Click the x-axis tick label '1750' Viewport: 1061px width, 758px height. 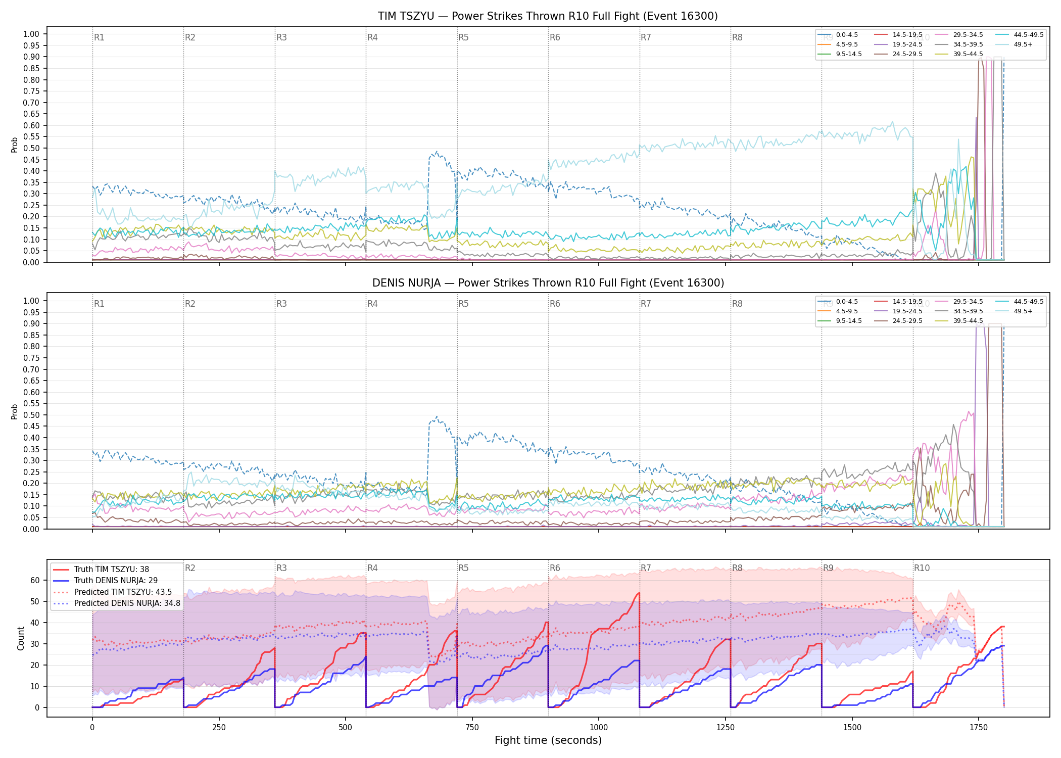point(979,728)
